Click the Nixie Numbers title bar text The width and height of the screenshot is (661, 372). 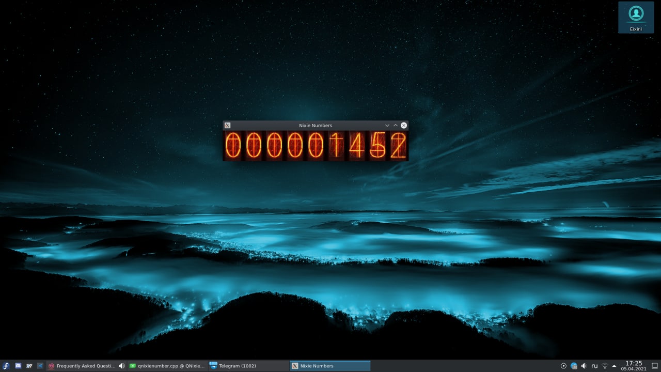coord(316,126)
